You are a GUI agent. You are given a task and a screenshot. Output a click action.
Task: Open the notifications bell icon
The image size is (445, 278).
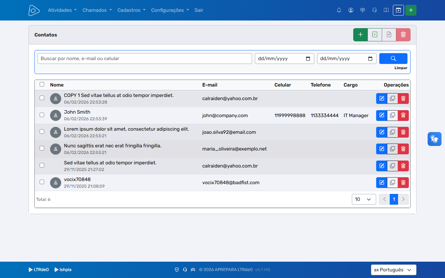(339, 10)
